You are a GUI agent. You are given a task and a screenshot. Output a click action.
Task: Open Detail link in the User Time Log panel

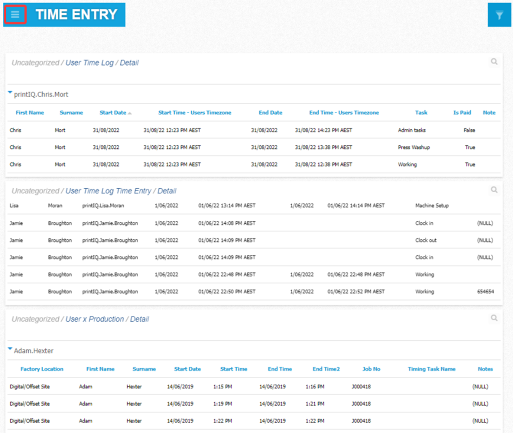pyautogui.click(x=129, y=62)
